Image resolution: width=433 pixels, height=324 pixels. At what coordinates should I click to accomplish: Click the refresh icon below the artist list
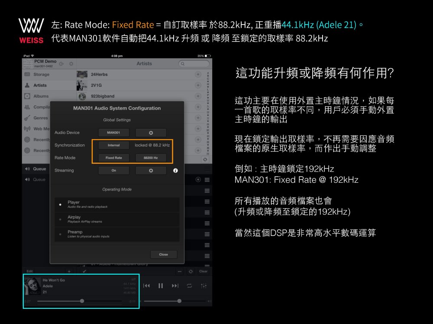(205, 159)
